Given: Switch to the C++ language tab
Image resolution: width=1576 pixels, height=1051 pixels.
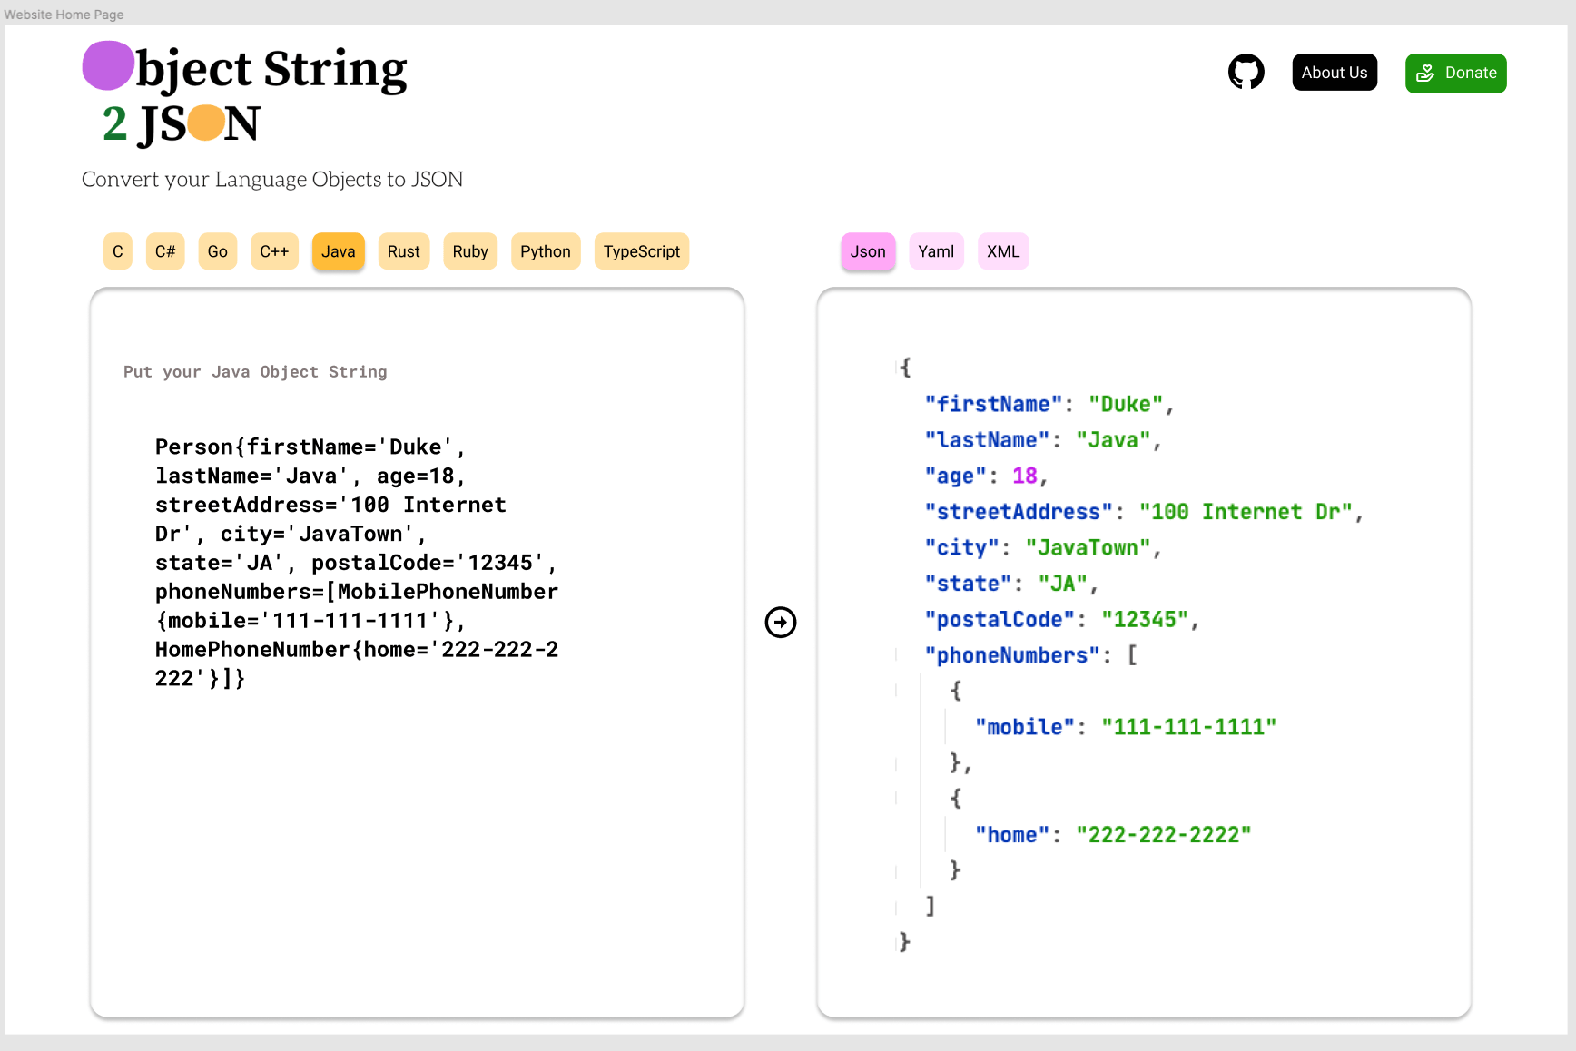Looking at the screenshot, I should [274, 251].
